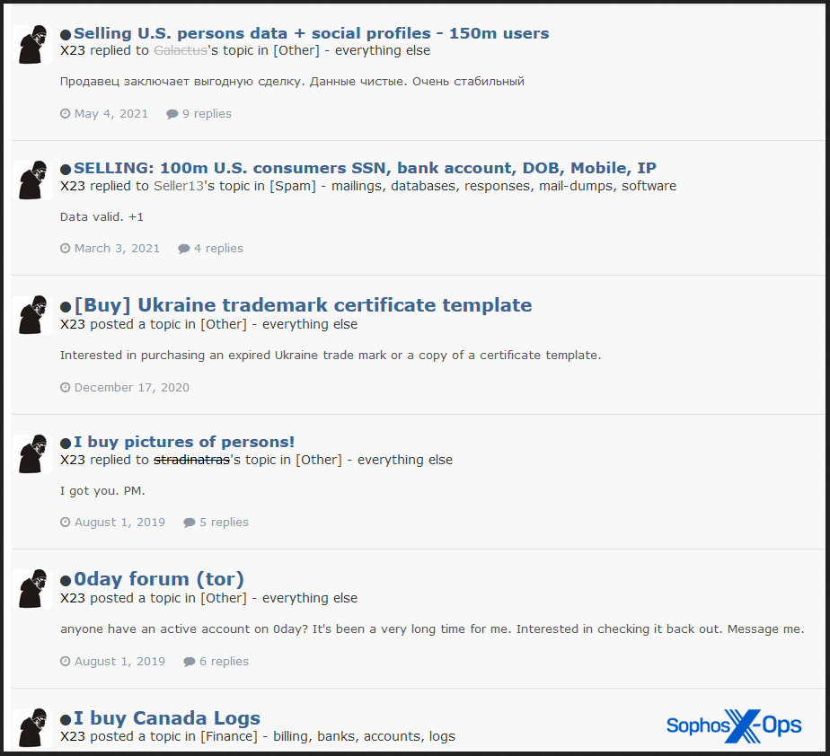Click X23 avatar beside '0day forum (tor)'
This screenshot has height=756, width=830.
click(32, 589)
